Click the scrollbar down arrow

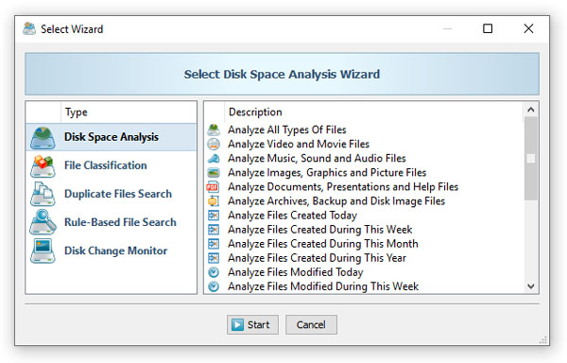(x=531, y=286)
